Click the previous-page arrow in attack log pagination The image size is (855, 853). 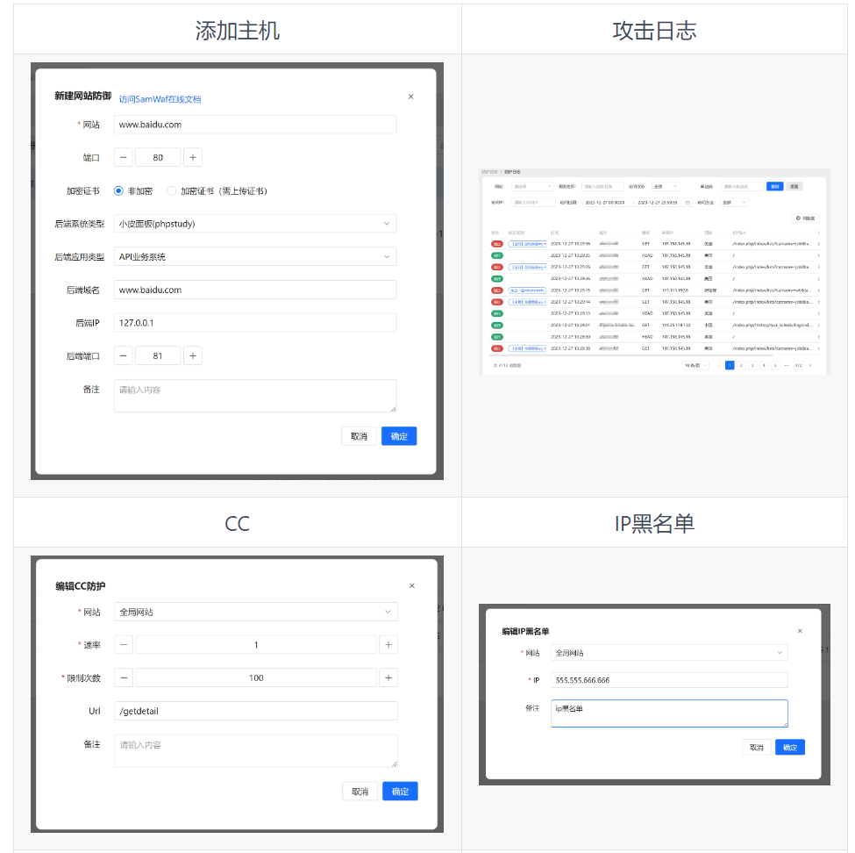pyautogui.click(x=718, y=365)
